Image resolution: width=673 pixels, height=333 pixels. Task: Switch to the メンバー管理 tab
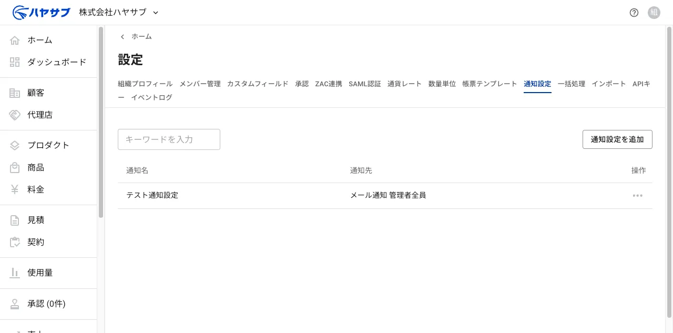pos(200,84)
